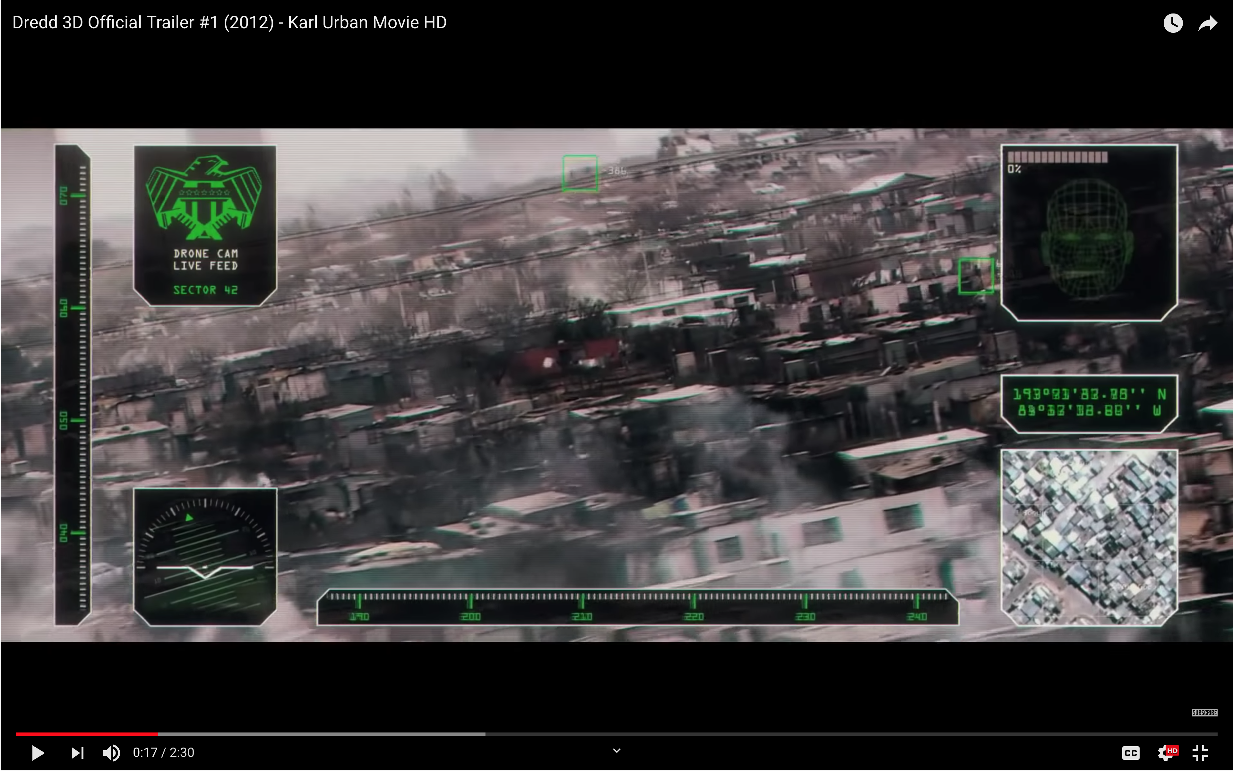Exit full screen mode
Viewport: 1233px width, 771px height.
[1200, 753]
